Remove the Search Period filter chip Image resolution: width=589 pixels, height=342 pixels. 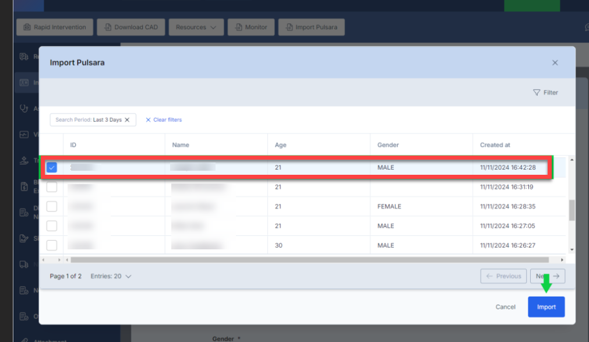click(127, 120)
